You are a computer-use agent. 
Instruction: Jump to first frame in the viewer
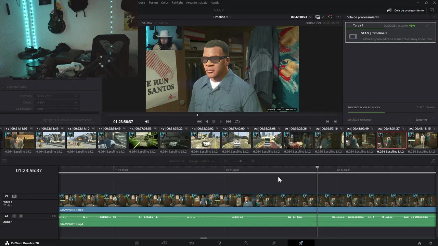pyautogui.click(x=199, y=121)
